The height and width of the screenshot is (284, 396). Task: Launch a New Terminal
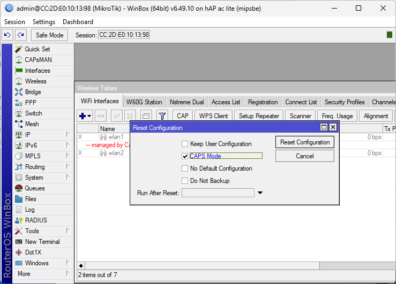(x=43, y=242)
